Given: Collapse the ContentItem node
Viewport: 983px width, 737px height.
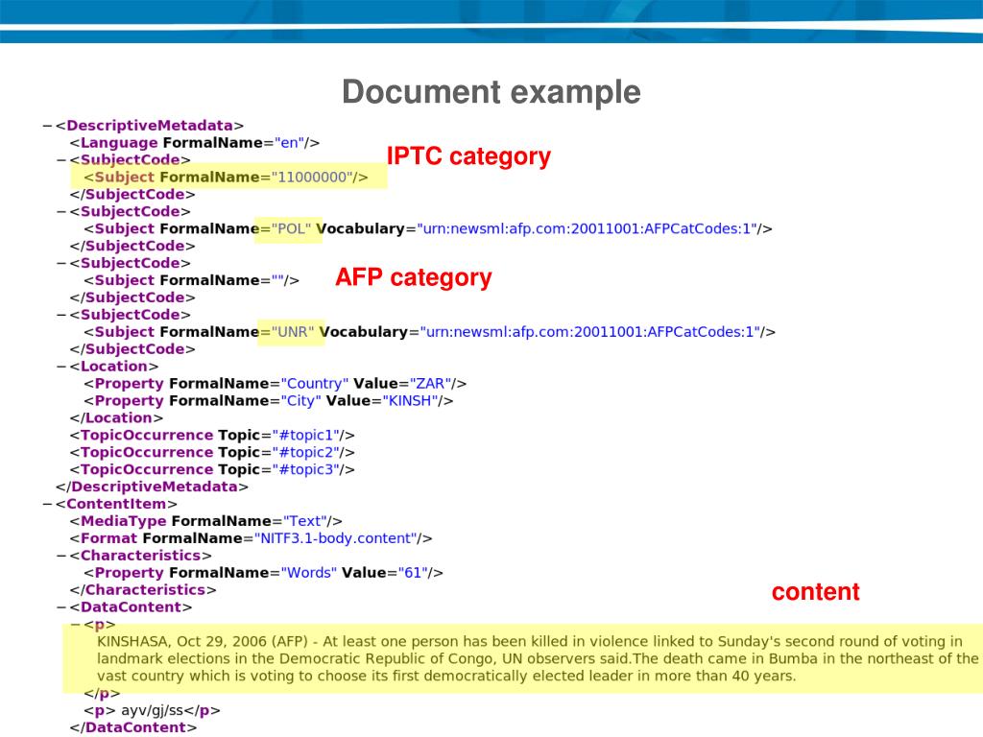Looking at the screenshot, I should [x=47, y=505].
